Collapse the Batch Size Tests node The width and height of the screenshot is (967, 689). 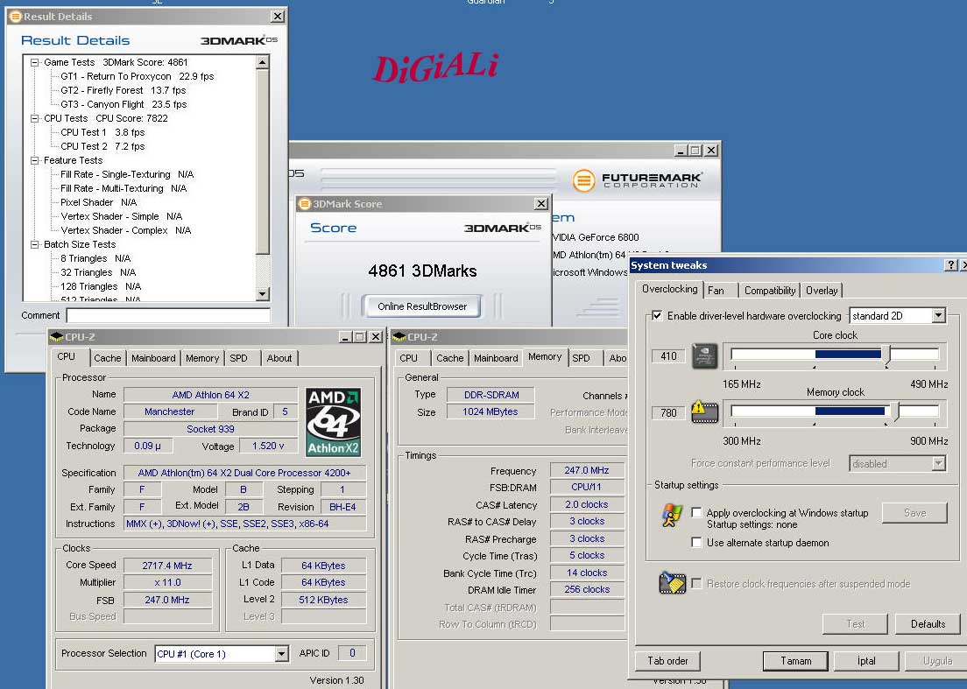35,244
